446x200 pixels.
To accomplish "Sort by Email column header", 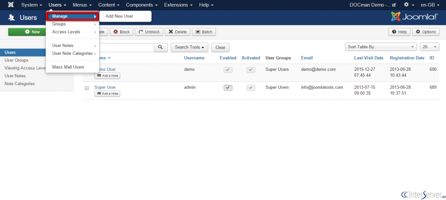I will (307, 58).
